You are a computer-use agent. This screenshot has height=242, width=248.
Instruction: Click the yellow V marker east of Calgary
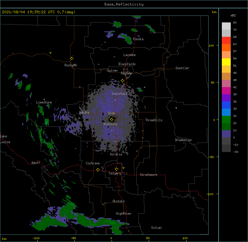pyautogui.click(x=123, y=168)
